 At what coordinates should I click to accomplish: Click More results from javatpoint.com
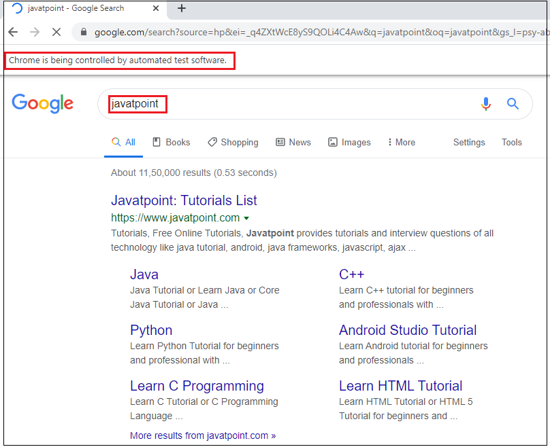[x=203, y=435]
